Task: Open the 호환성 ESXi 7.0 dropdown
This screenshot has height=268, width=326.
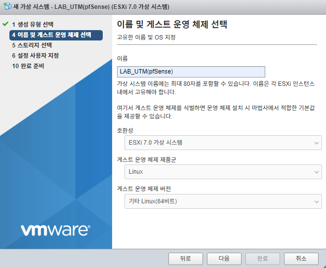Action: point(223,143)
